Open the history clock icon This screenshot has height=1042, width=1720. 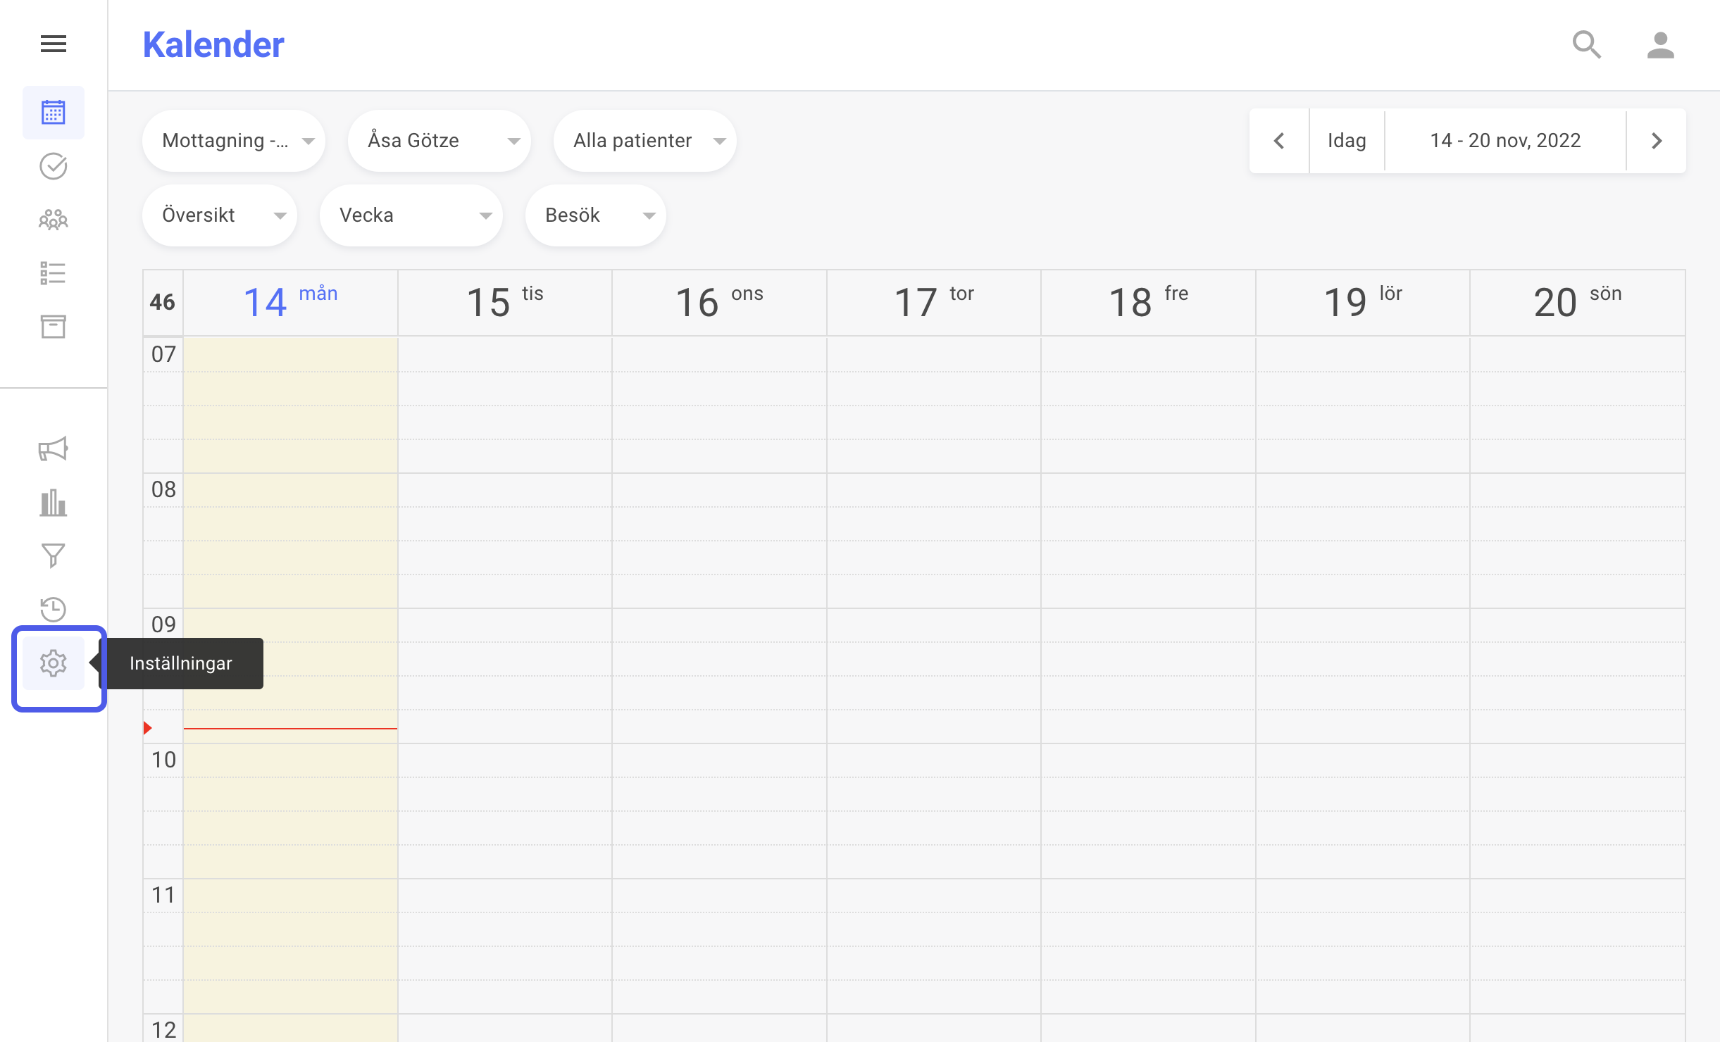[54, 610]
